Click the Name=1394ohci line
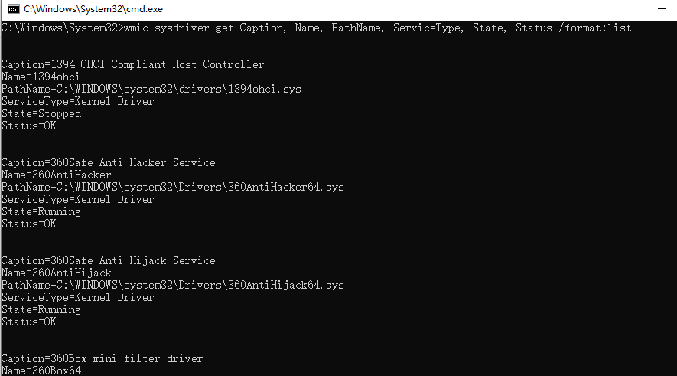677x376 pixels. coord(41,77)
